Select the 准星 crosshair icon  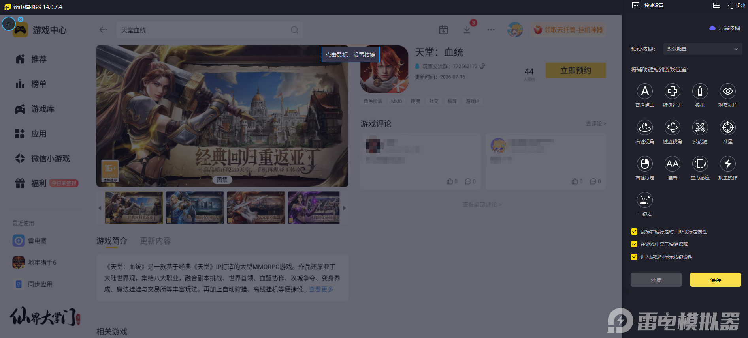(x=728, y=127)
